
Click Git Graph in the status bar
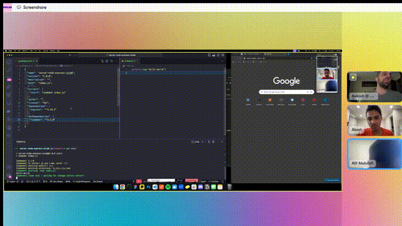[x=98, y=181]
